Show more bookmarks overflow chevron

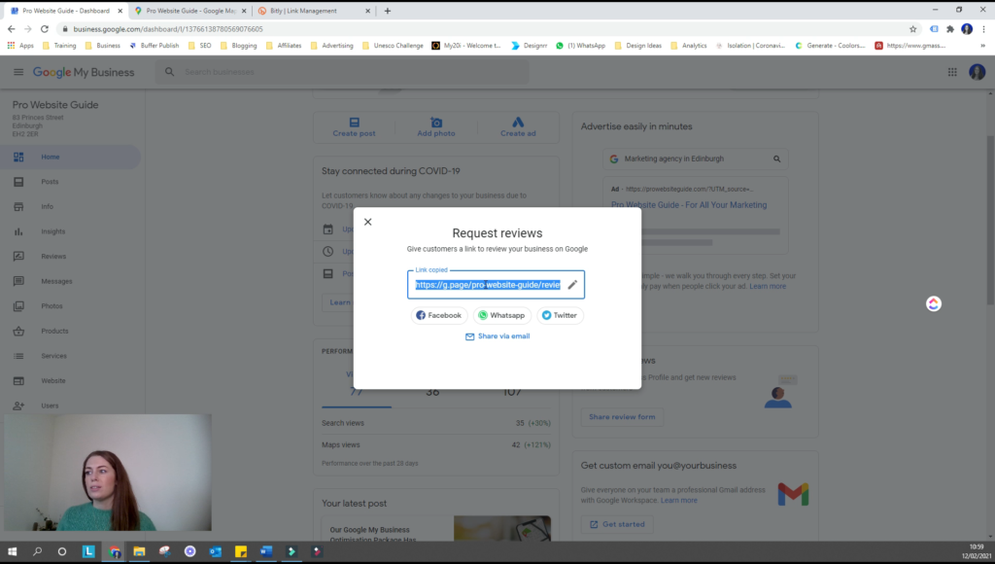982,46
